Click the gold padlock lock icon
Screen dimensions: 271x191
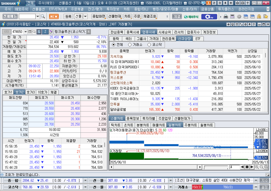259,16
